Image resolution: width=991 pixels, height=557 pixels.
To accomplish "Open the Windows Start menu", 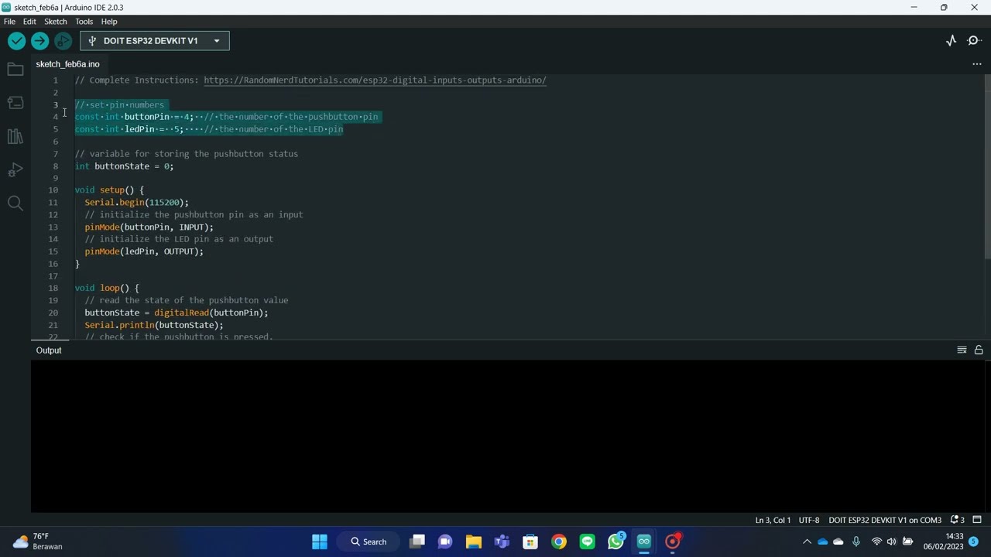I will [319, 542].
